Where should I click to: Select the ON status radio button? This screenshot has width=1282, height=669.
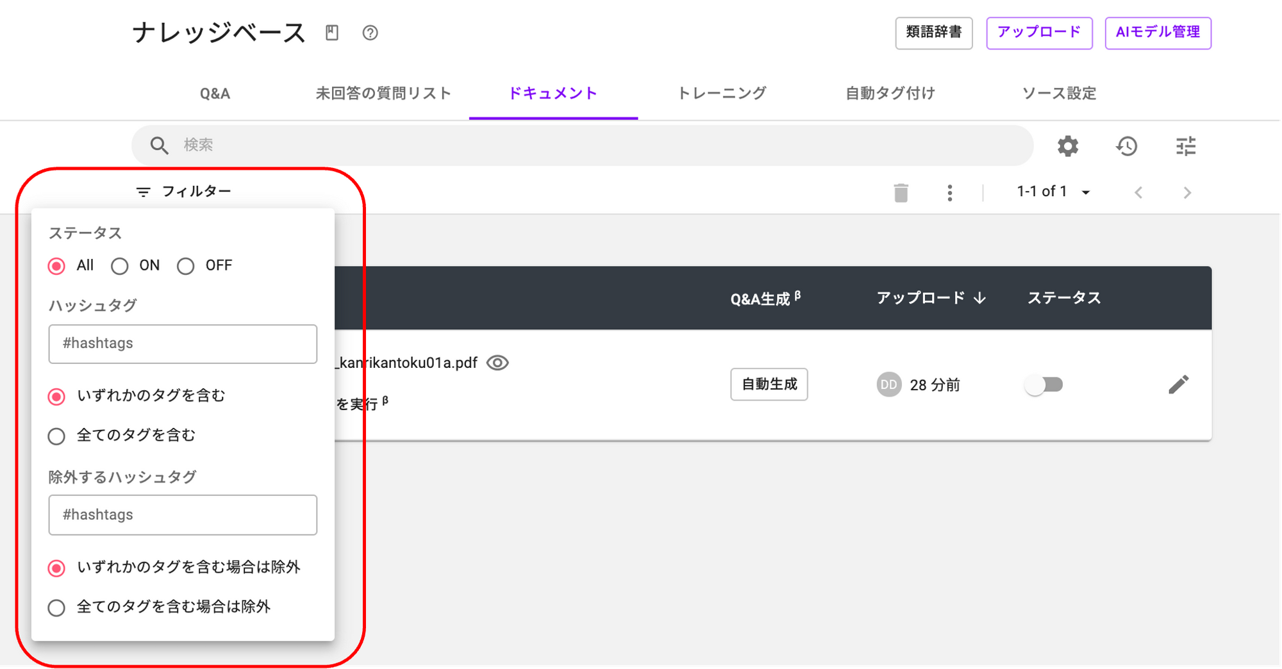(119, 266)
